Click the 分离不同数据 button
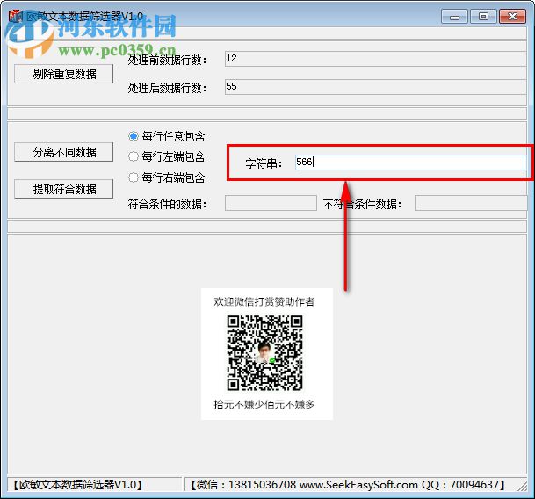The image size is (535, 499). pyautogui.click(x=64, y=152)
